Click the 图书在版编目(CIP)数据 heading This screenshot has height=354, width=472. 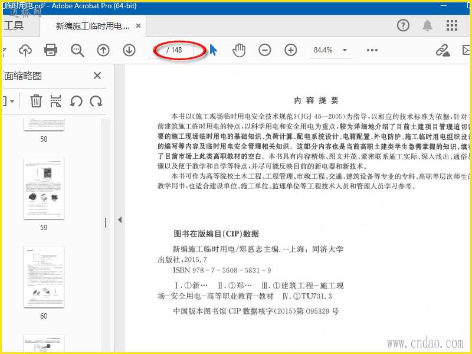click(217, 234)
